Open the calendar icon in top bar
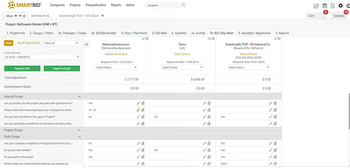350x168 pixels. pos(325,6)
